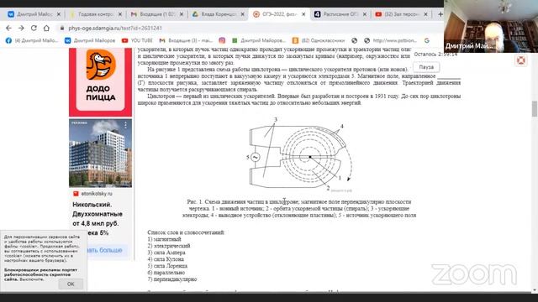The width and height of the screenshot is (538, 302).
Task: Go back to the previous page
Action: 8,28
